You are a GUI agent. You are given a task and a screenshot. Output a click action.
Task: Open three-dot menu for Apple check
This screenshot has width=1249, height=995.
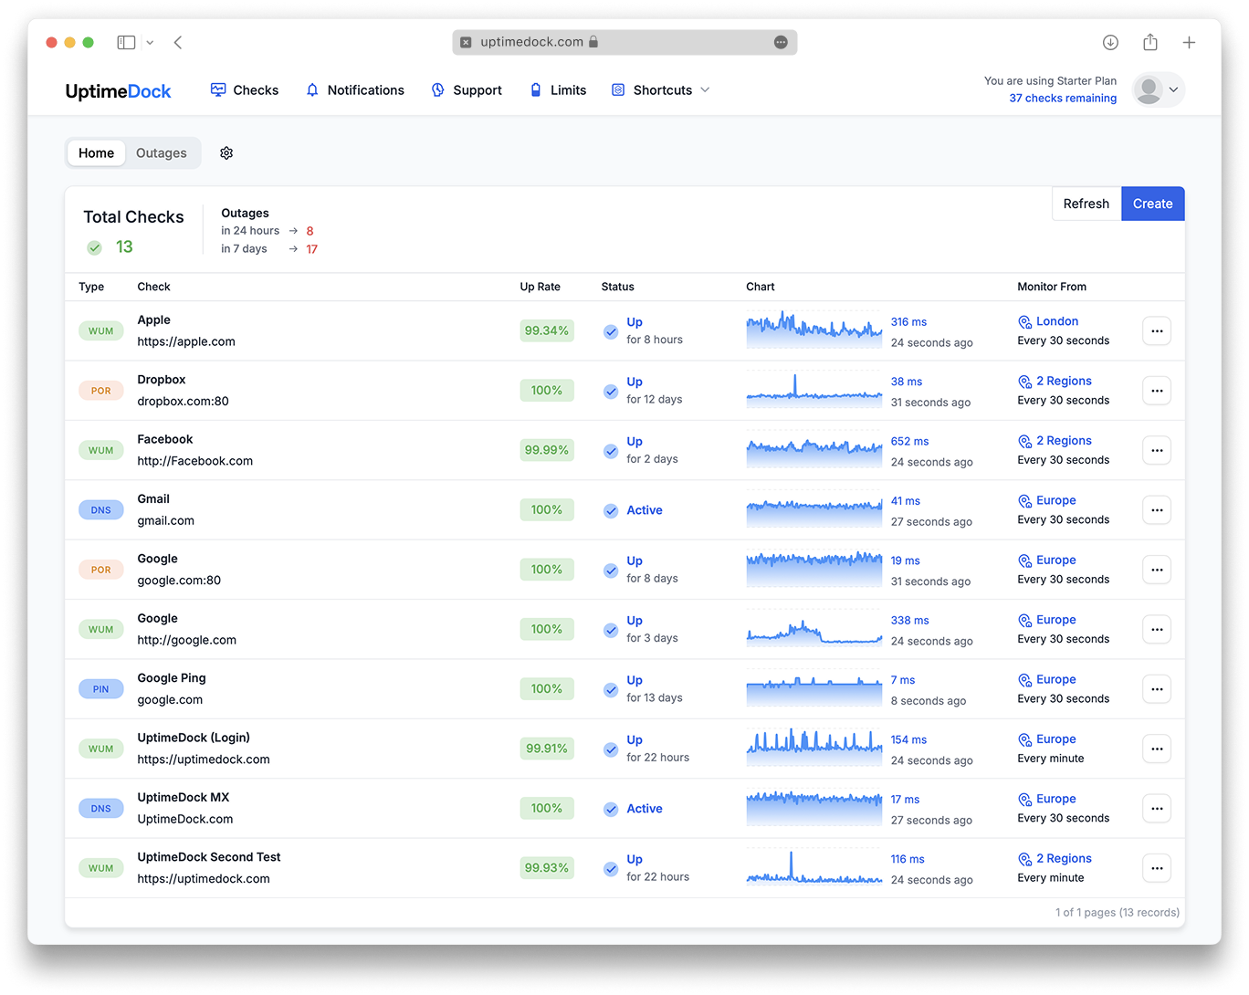[1157, 331]
